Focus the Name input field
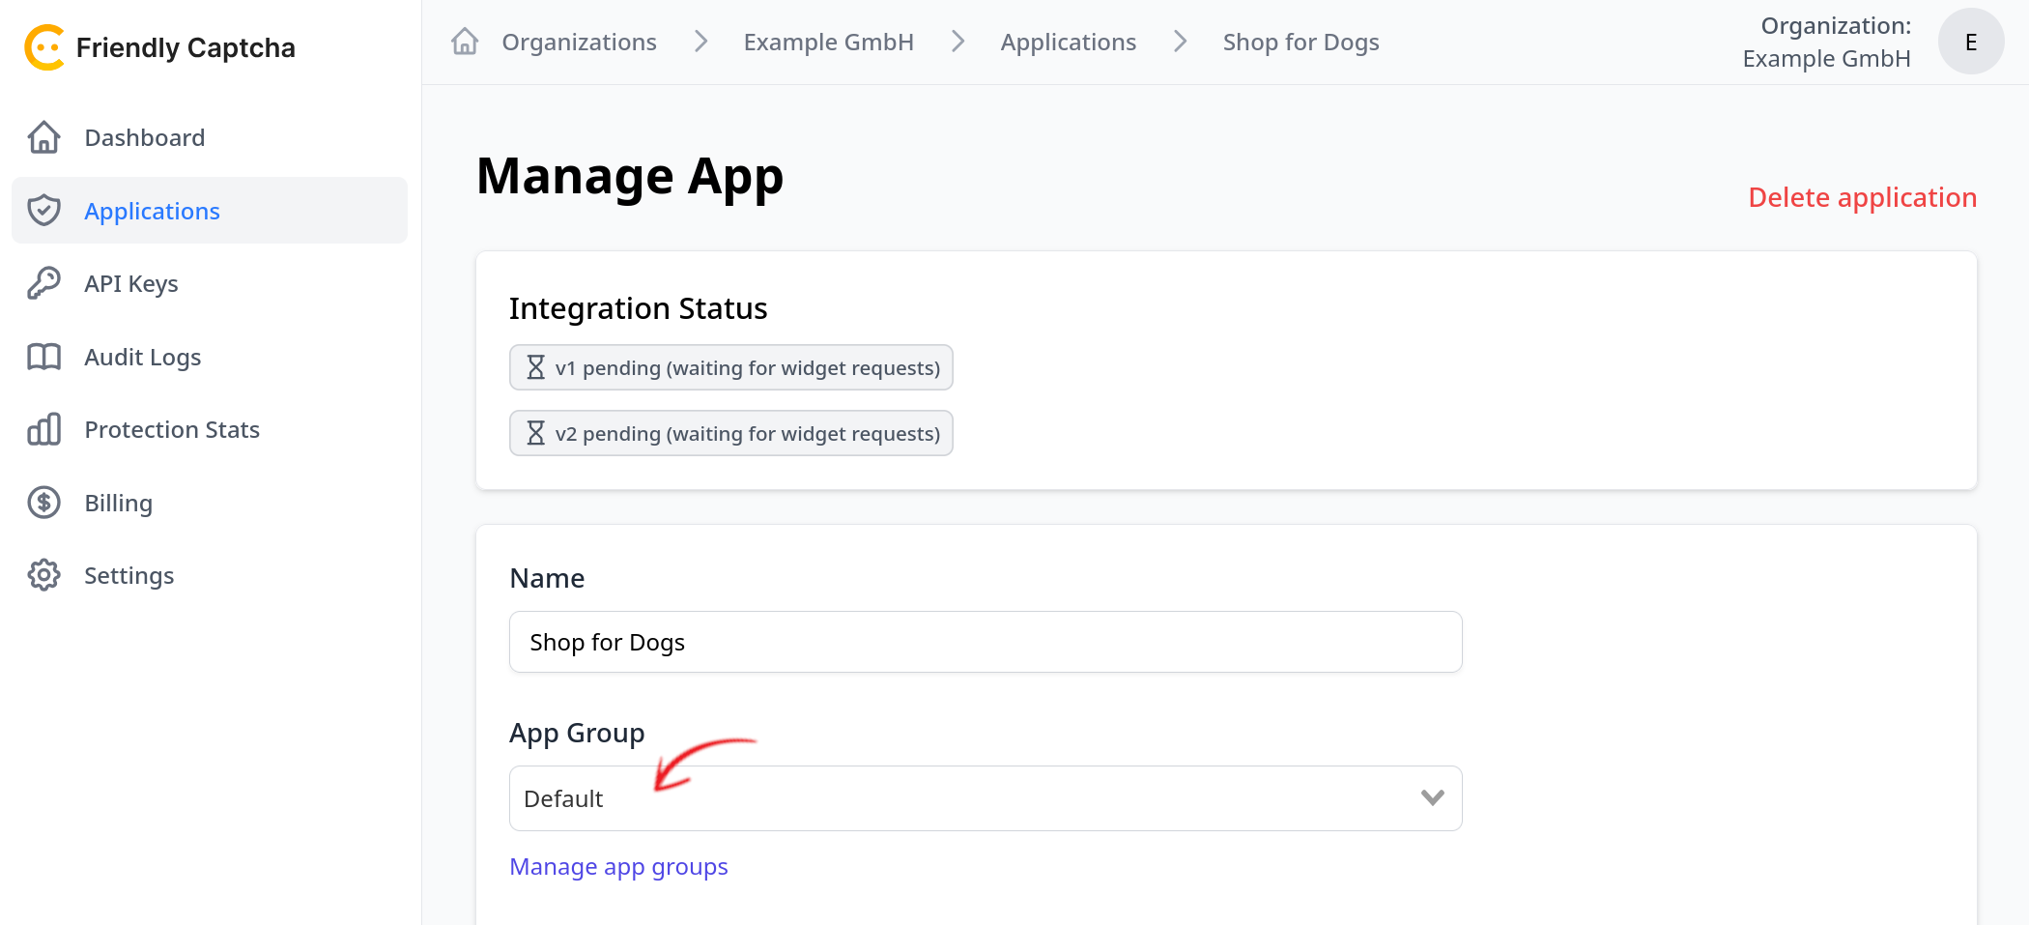This screenshot has width=2029, height=925. [986, 642]
